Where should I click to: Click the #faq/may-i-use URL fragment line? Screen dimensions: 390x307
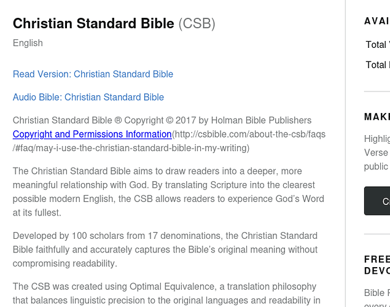pos(131,148)
